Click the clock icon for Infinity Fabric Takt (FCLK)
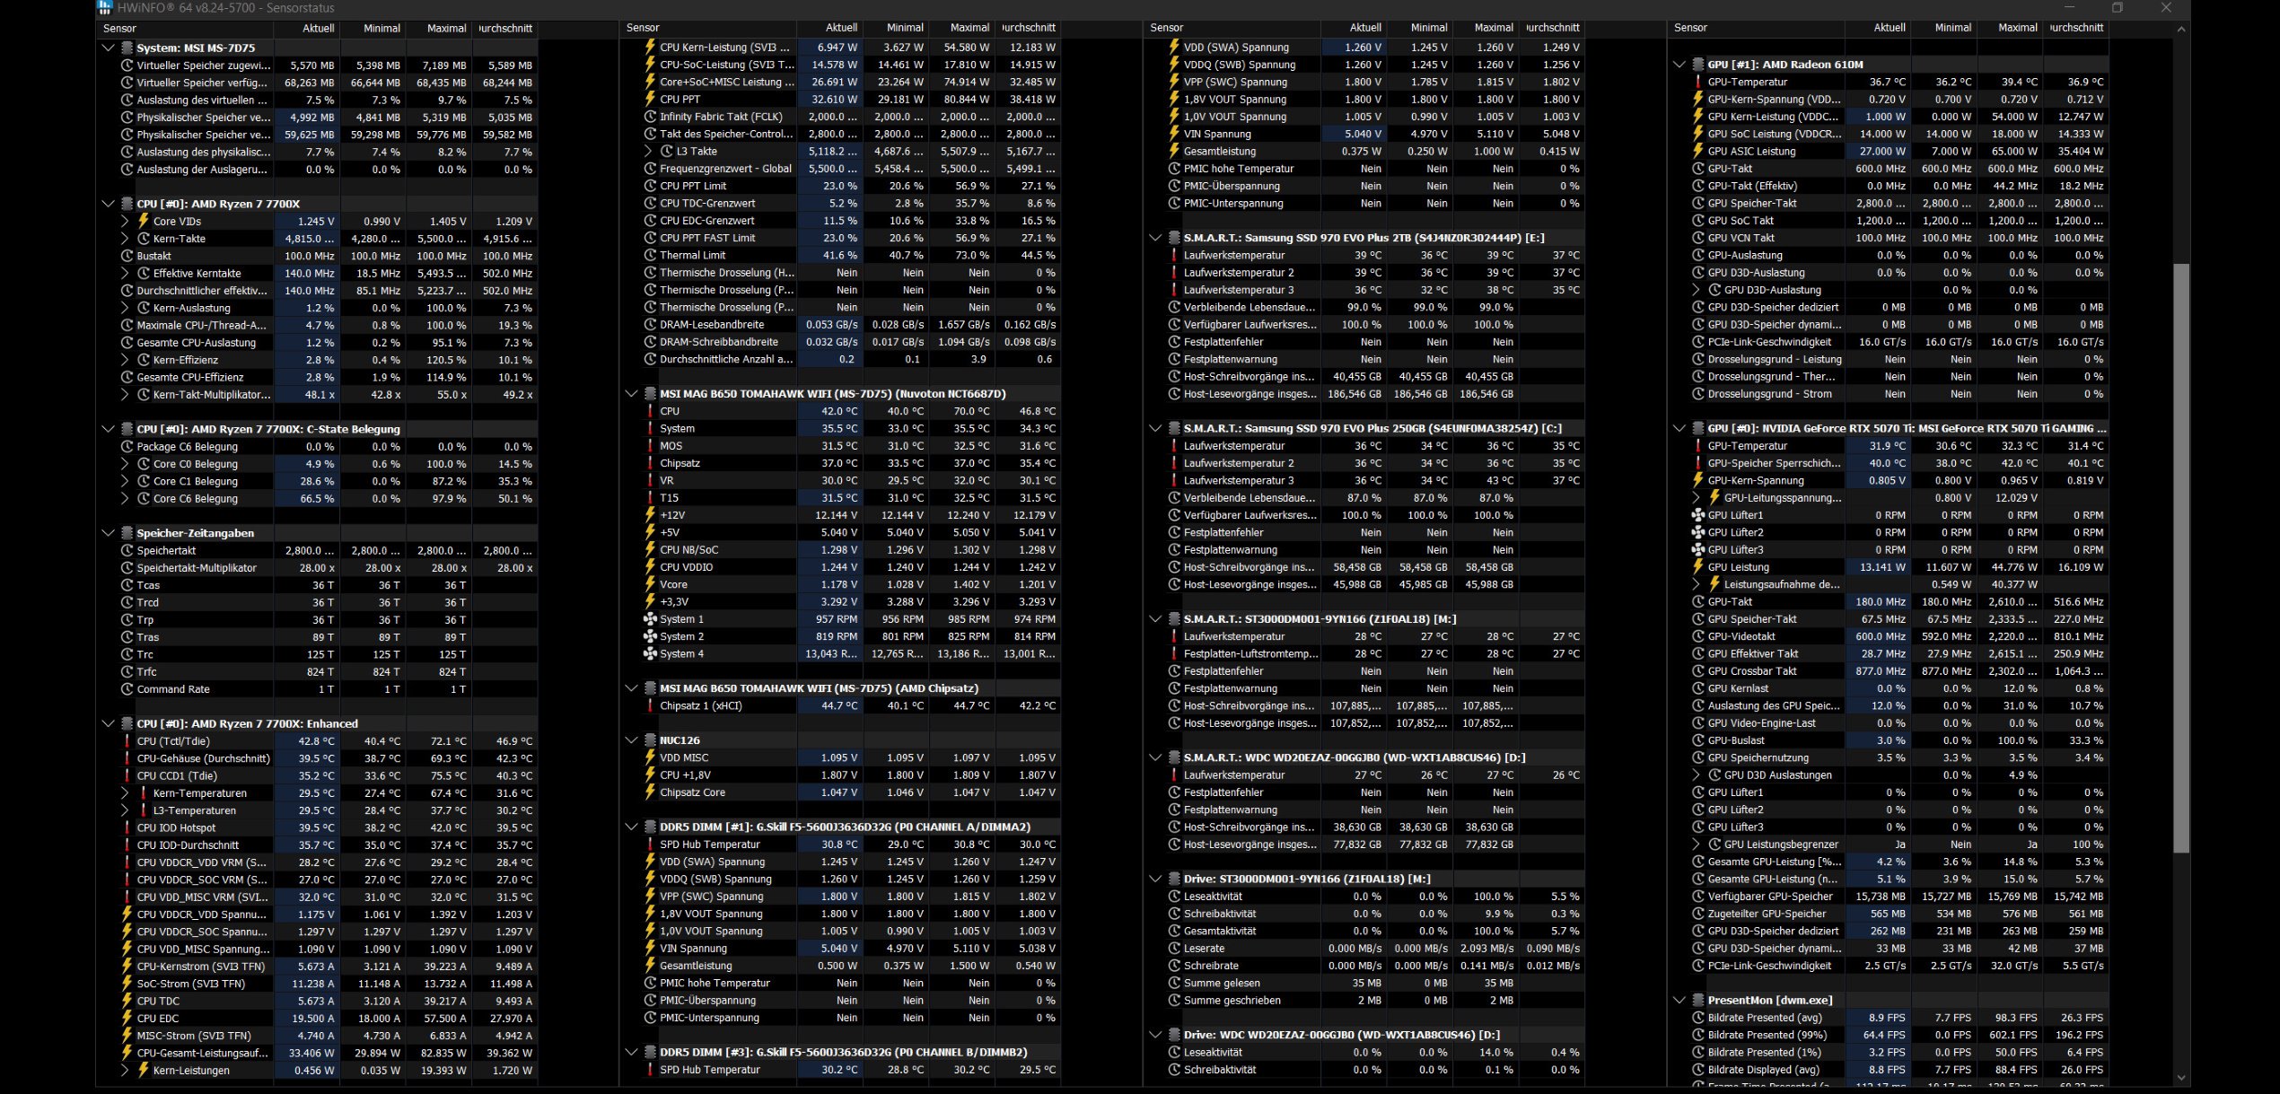 click(651, 117)
